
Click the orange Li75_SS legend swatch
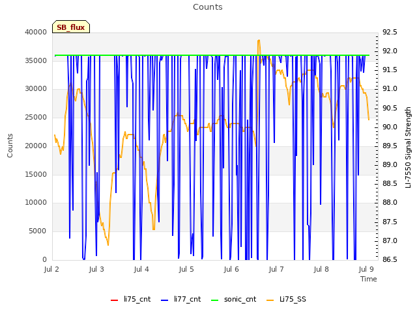(x=270, y=300)
